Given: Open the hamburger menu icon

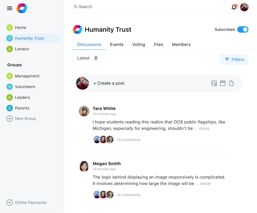Looking at the screenshot, I should pos(9,8).
